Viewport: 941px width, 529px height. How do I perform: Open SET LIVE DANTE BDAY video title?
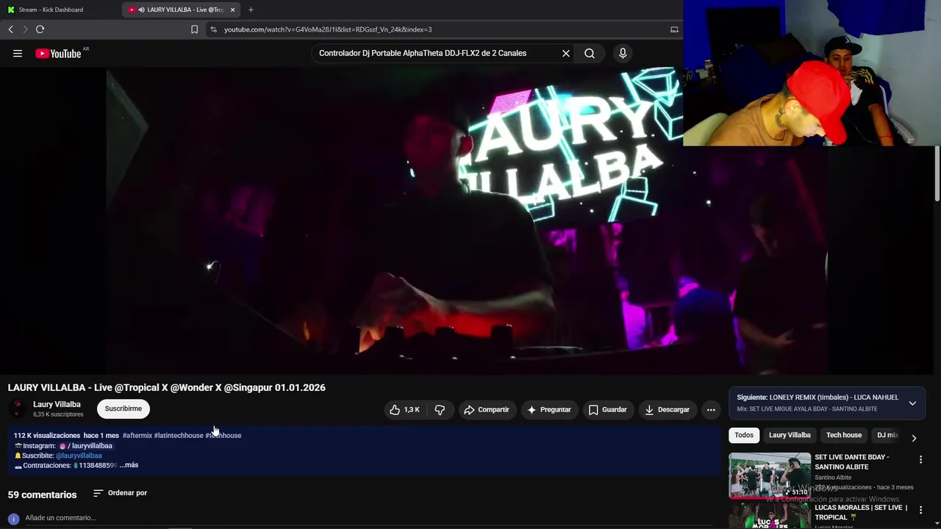(x=851, y=461)
